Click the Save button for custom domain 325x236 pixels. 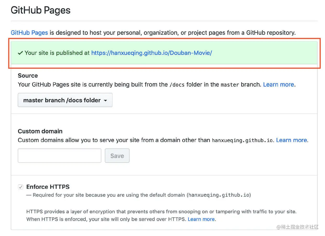pos(117,156)
